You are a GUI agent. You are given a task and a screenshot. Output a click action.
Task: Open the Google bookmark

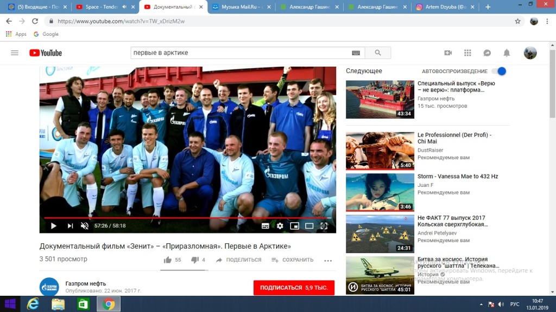[x=46, y=34]
